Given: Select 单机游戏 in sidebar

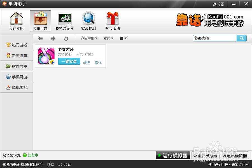Looking at the screenshot, I should coord(17,87).
